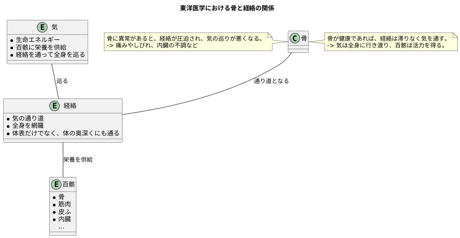The image size is (460, 238).
Task: Click the 巡る relation label
Action: tap(62, 81)
